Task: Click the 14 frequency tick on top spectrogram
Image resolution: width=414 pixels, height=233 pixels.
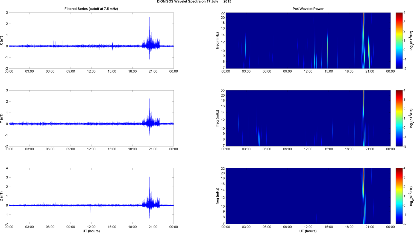Action: 223,35
